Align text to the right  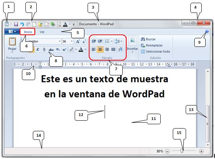click(107, 50)
